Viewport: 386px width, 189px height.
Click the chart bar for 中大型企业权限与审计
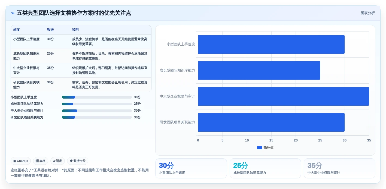click(284, 96)
